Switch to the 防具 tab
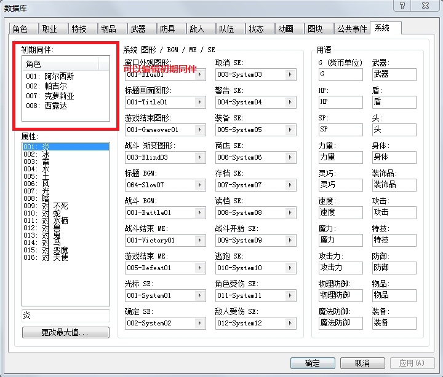The image size is (443, 377). 171,29
